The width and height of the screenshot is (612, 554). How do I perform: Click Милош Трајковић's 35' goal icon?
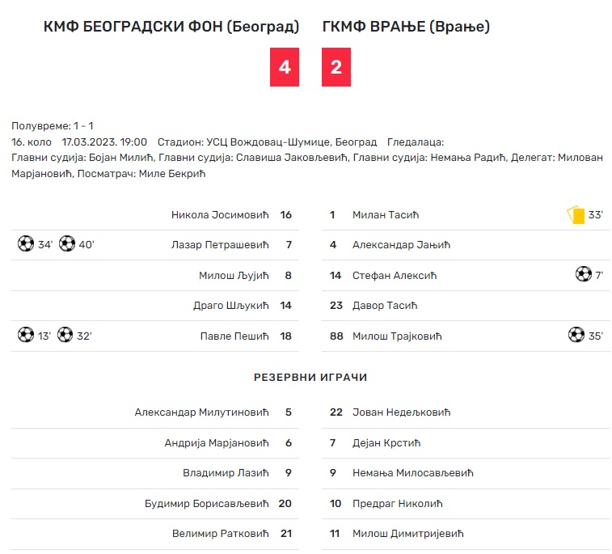click(x=576, y=335)
